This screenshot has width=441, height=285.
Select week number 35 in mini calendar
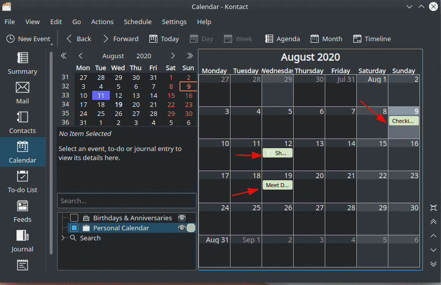pyautogui.click(x=66, y=113)
